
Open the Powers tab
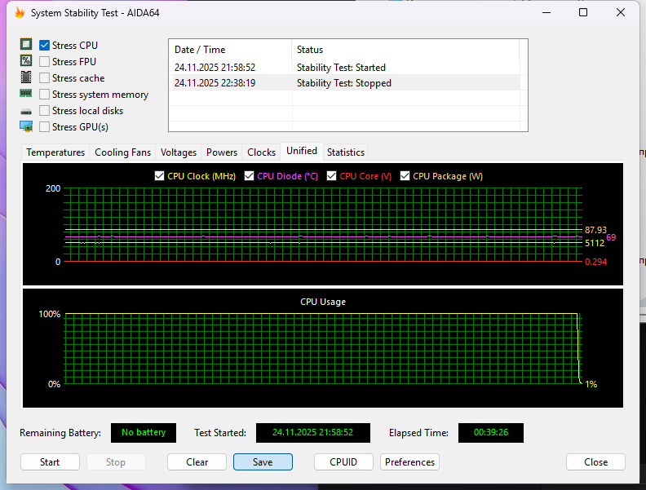pos(222,152)
